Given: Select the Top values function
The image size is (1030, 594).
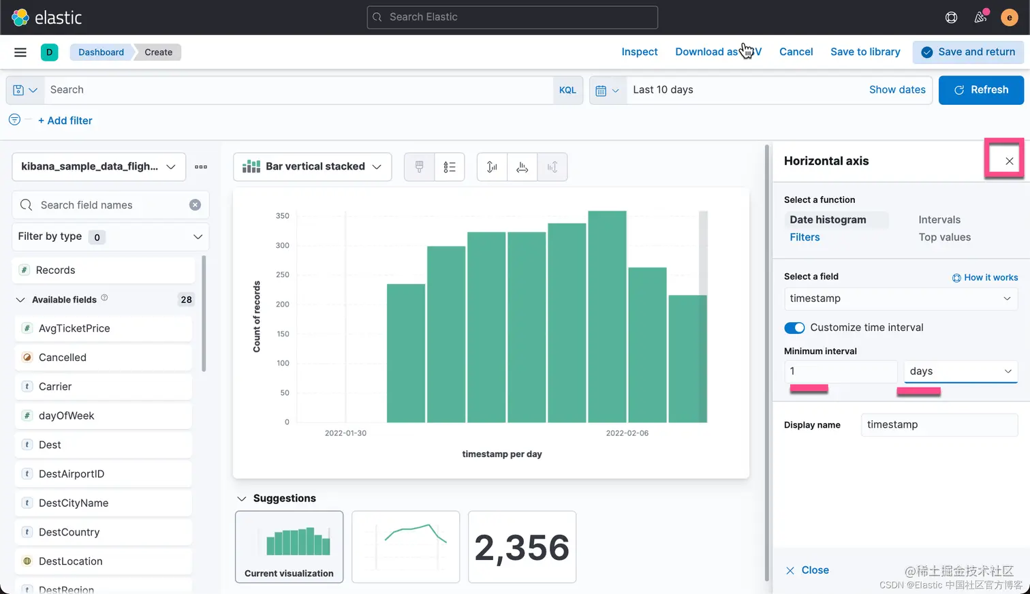Looking at the screenshot, I should [944, 237].
